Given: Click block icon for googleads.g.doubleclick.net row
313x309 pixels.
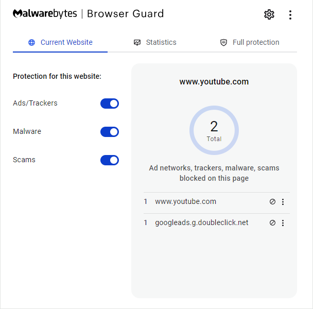Looking at the screenshot, I should 272,222.
